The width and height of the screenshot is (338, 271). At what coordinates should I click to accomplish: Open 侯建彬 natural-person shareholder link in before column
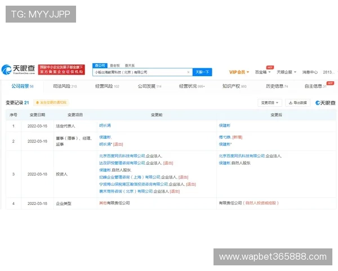105,170
